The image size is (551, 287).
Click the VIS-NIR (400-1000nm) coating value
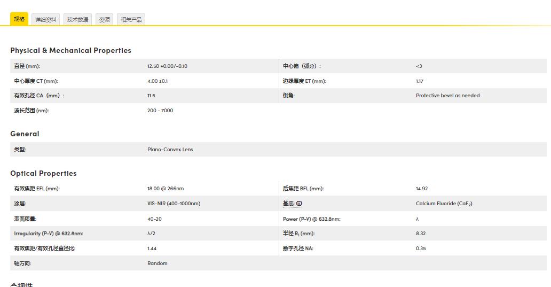pos(174,204)
